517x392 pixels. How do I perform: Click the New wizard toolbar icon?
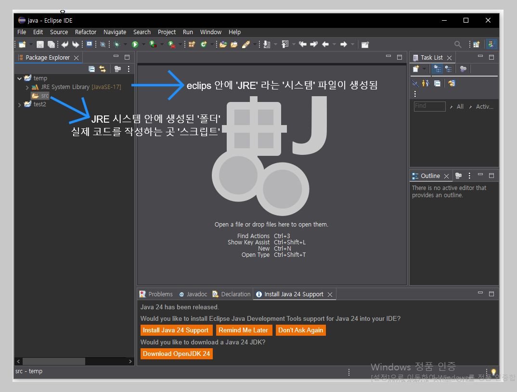point(22,44)
